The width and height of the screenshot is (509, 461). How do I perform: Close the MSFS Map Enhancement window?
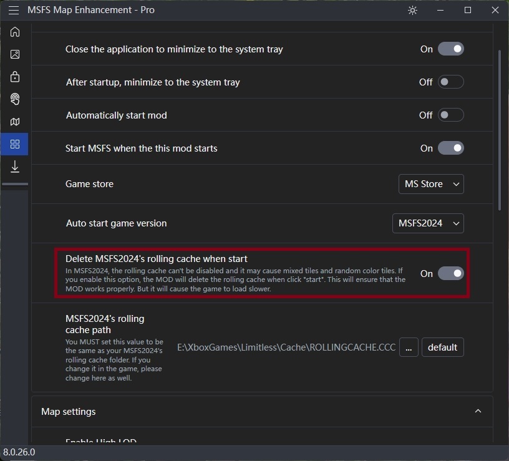pyautogui.click(x=495, y=10)
